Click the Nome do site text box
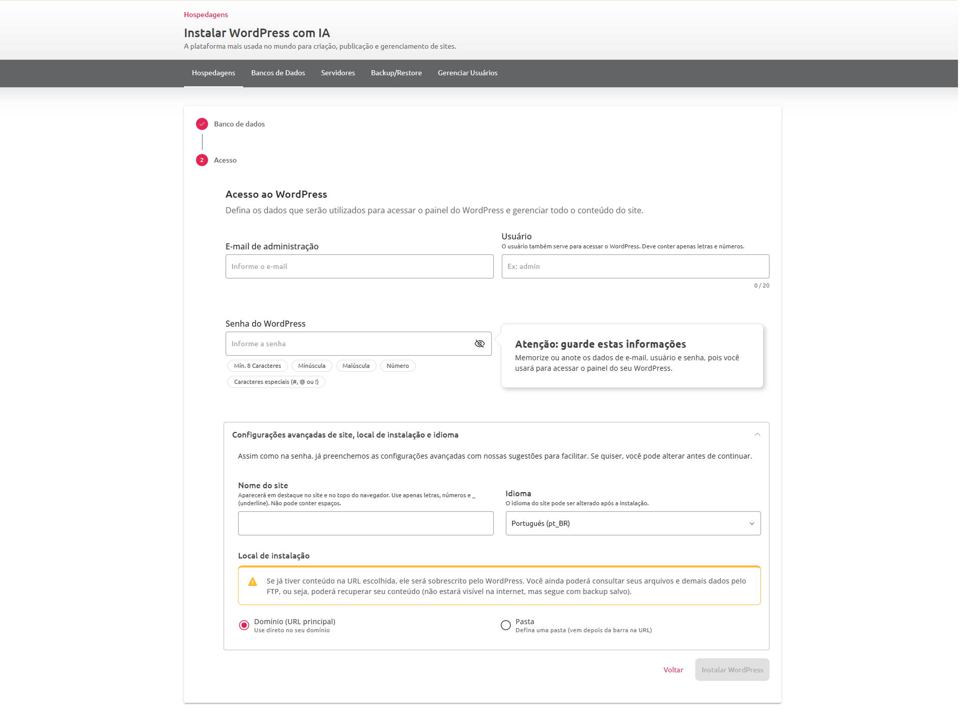The height and width of the screenshot is (726, 960). pyautogui.click(x=365, y=523)
